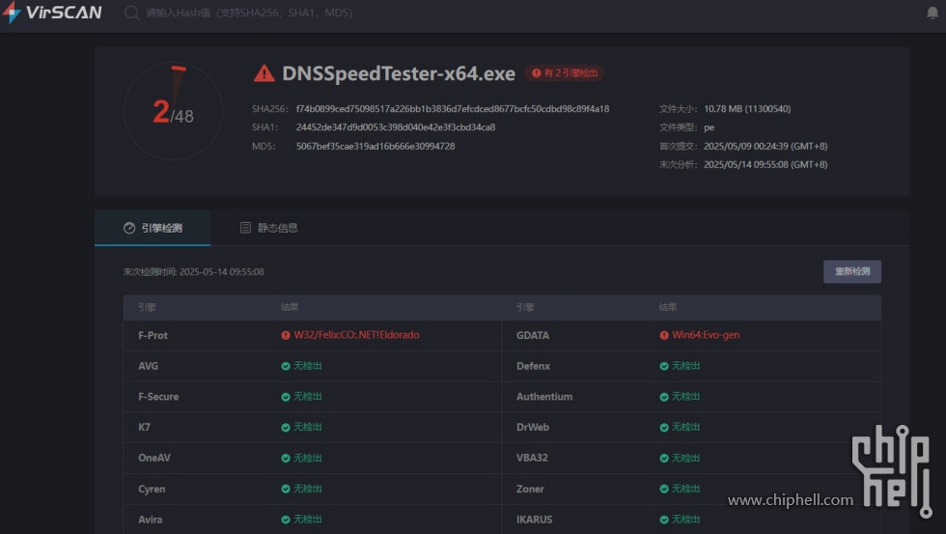Click green check icon in AVG row
The width and height of the screenshot is (946, 534).
click(286, 366)
